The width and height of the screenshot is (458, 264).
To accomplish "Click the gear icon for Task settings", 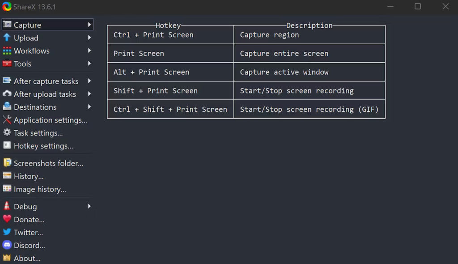I will click(x=7, y=133).
